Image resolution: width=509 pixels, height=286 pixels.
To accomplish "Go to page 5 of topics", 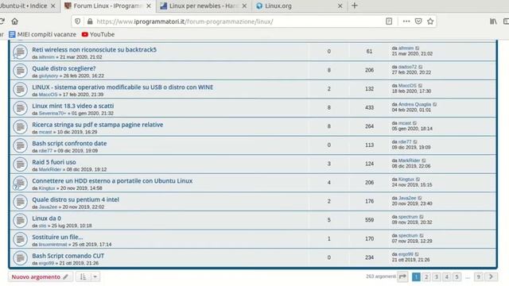I will pos(457,277).
